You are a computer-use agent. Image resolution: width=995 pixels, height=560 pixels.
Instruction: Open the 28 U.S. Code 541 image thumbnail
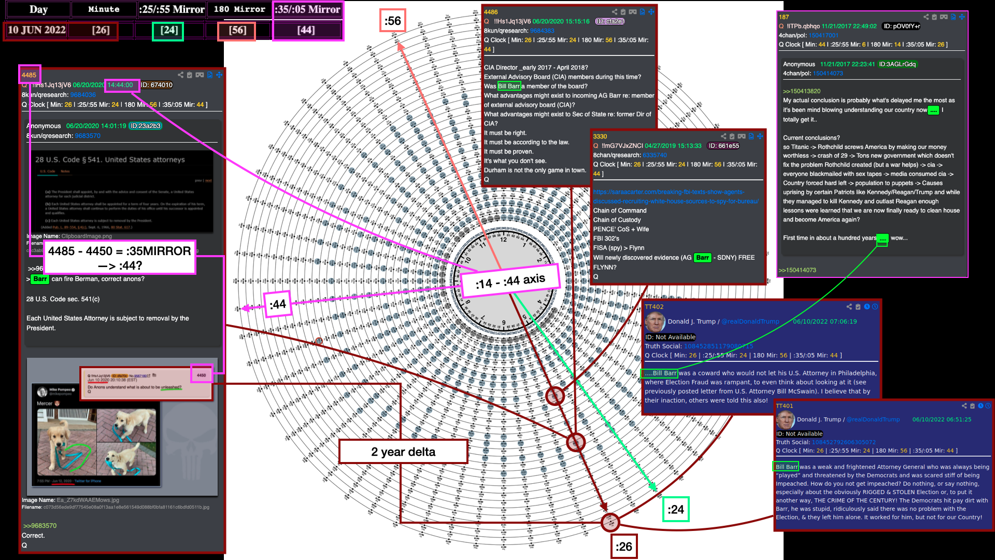pos(121,191)
